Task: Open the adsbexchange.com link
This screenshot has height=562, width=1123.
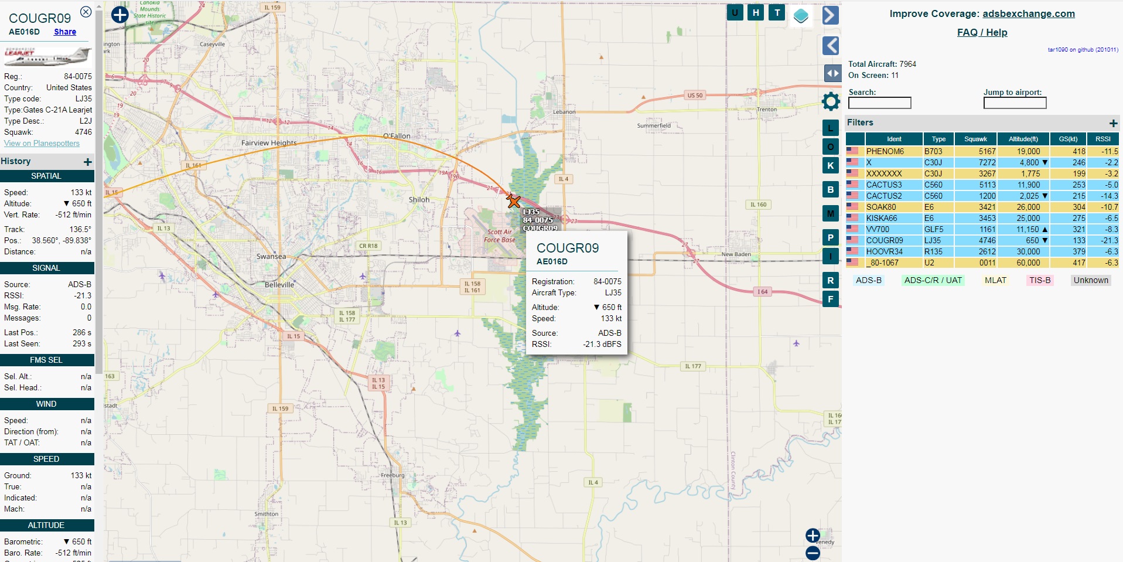Action: (x=1029, y=13)
